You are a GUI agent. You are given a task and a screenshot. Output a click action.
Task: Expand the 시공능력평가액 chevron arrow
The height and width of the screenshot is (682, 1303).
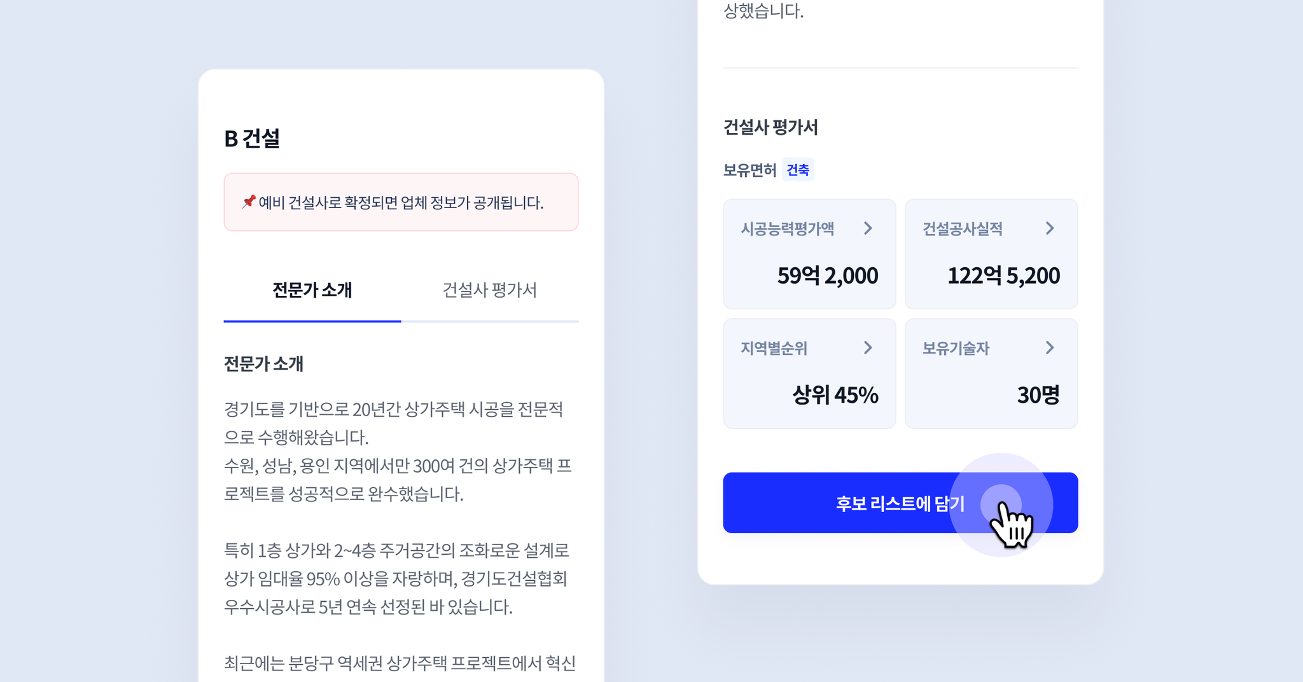pyautogui.click(x=868, y=228)
